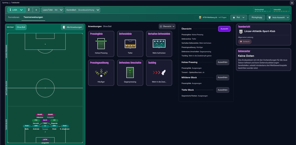Select Usor's Ma10 role pill
This screenshot has width=296, height=145.
(x=45, y=120)
